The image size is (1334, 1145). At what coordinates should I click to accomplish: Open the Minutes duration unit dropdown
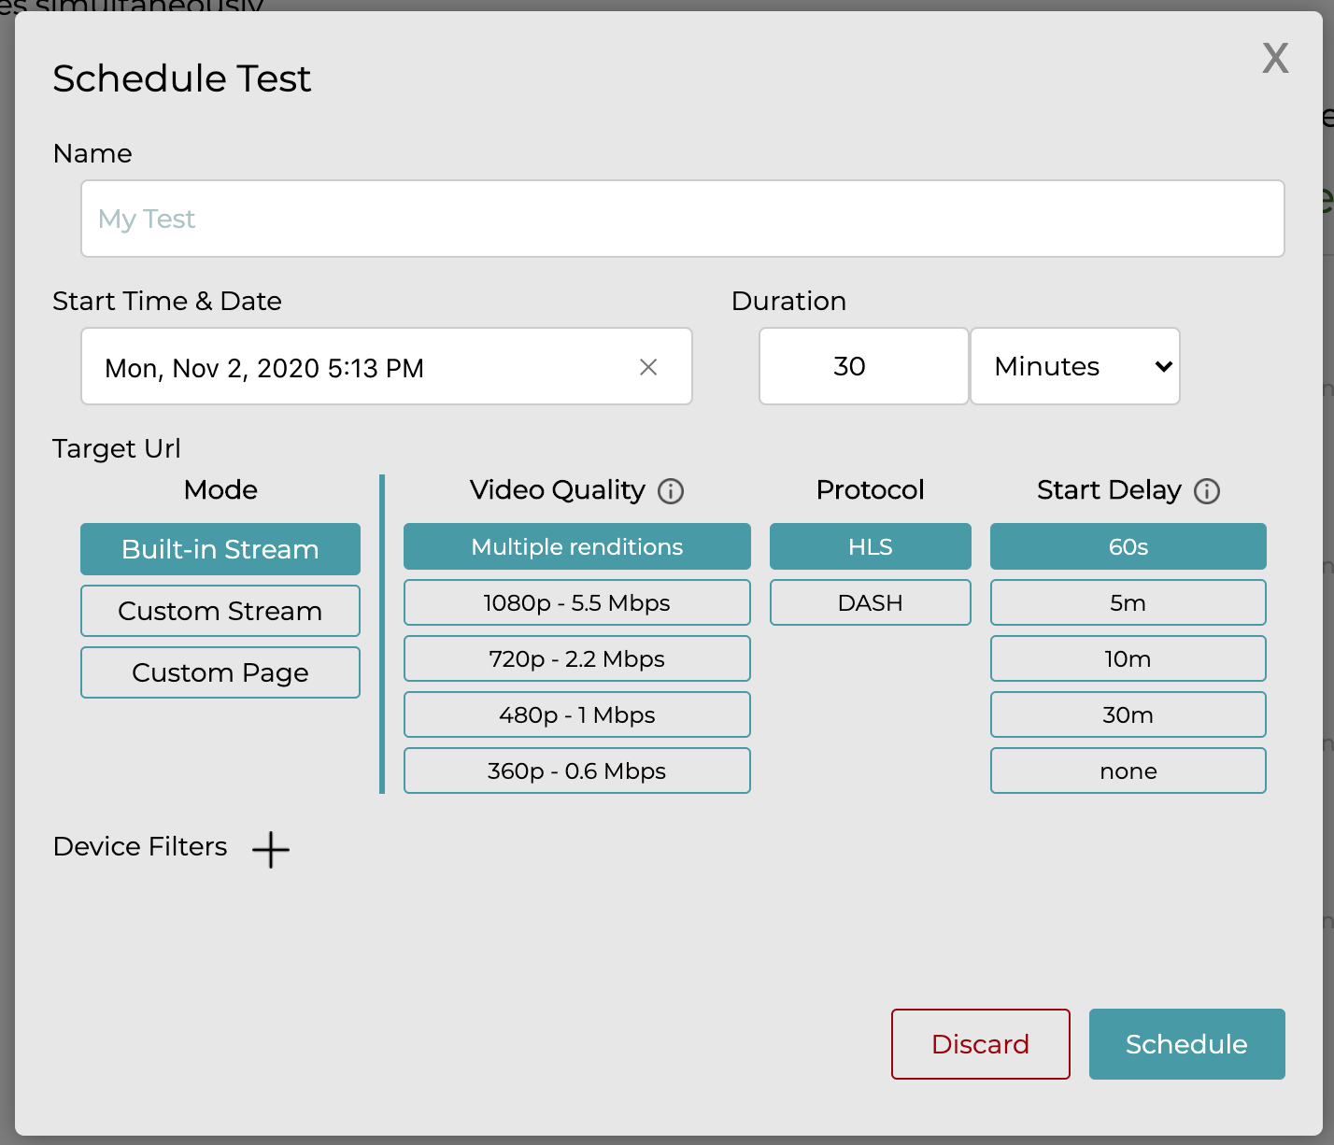tap(1075, 366)
